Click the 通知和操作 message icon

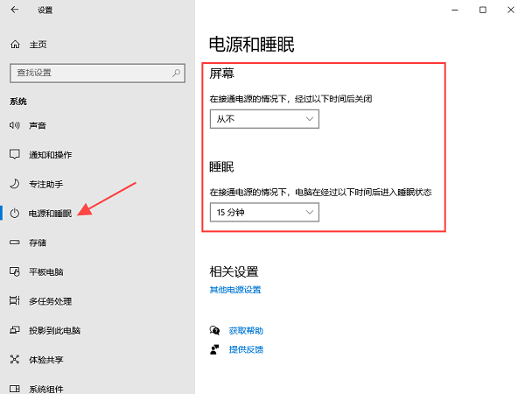pyautogui.click(x=14, y=154)
